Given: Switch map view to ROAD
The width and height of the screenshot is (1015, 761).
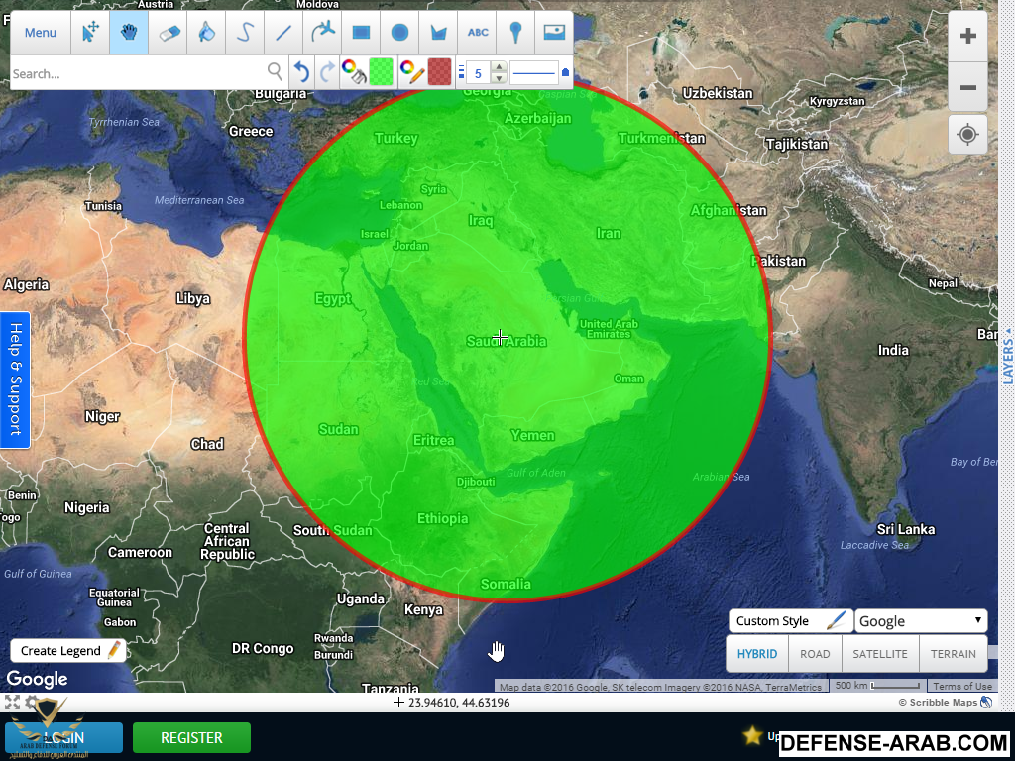Looking at the screenshot, I should 815,654.
